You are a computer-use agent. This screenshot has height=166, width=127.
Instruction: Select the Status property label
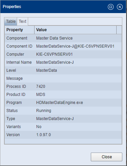point(12,111)
